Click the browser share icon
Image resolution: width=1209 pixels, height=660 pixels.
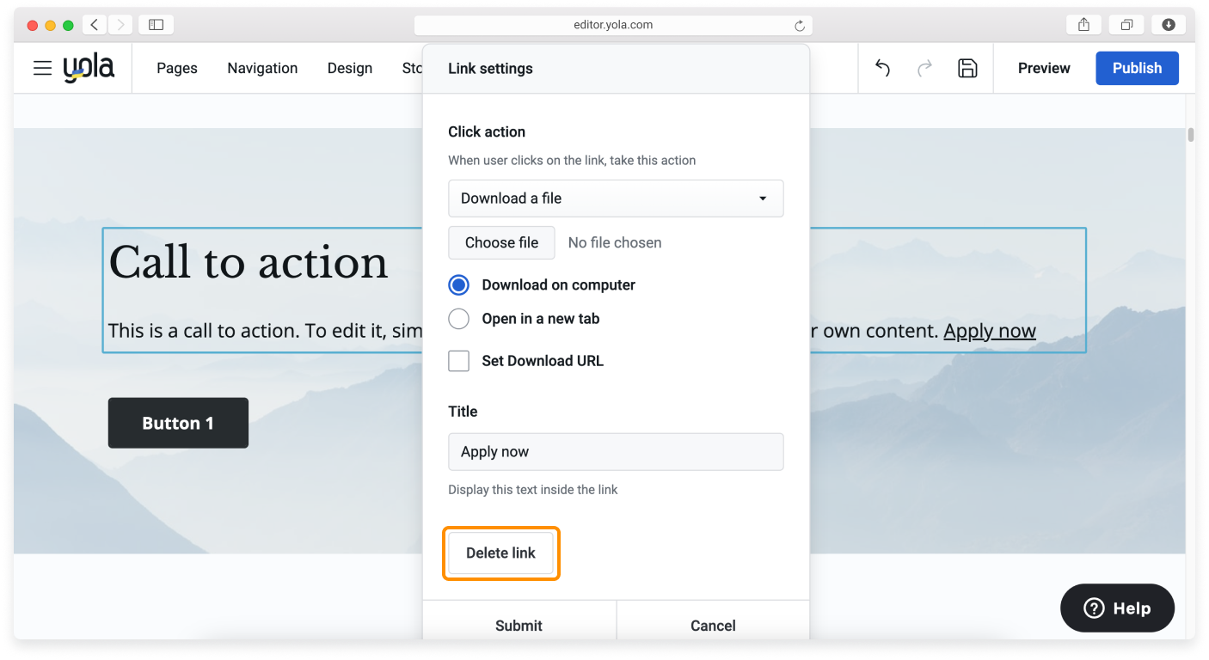point(1083,24)
